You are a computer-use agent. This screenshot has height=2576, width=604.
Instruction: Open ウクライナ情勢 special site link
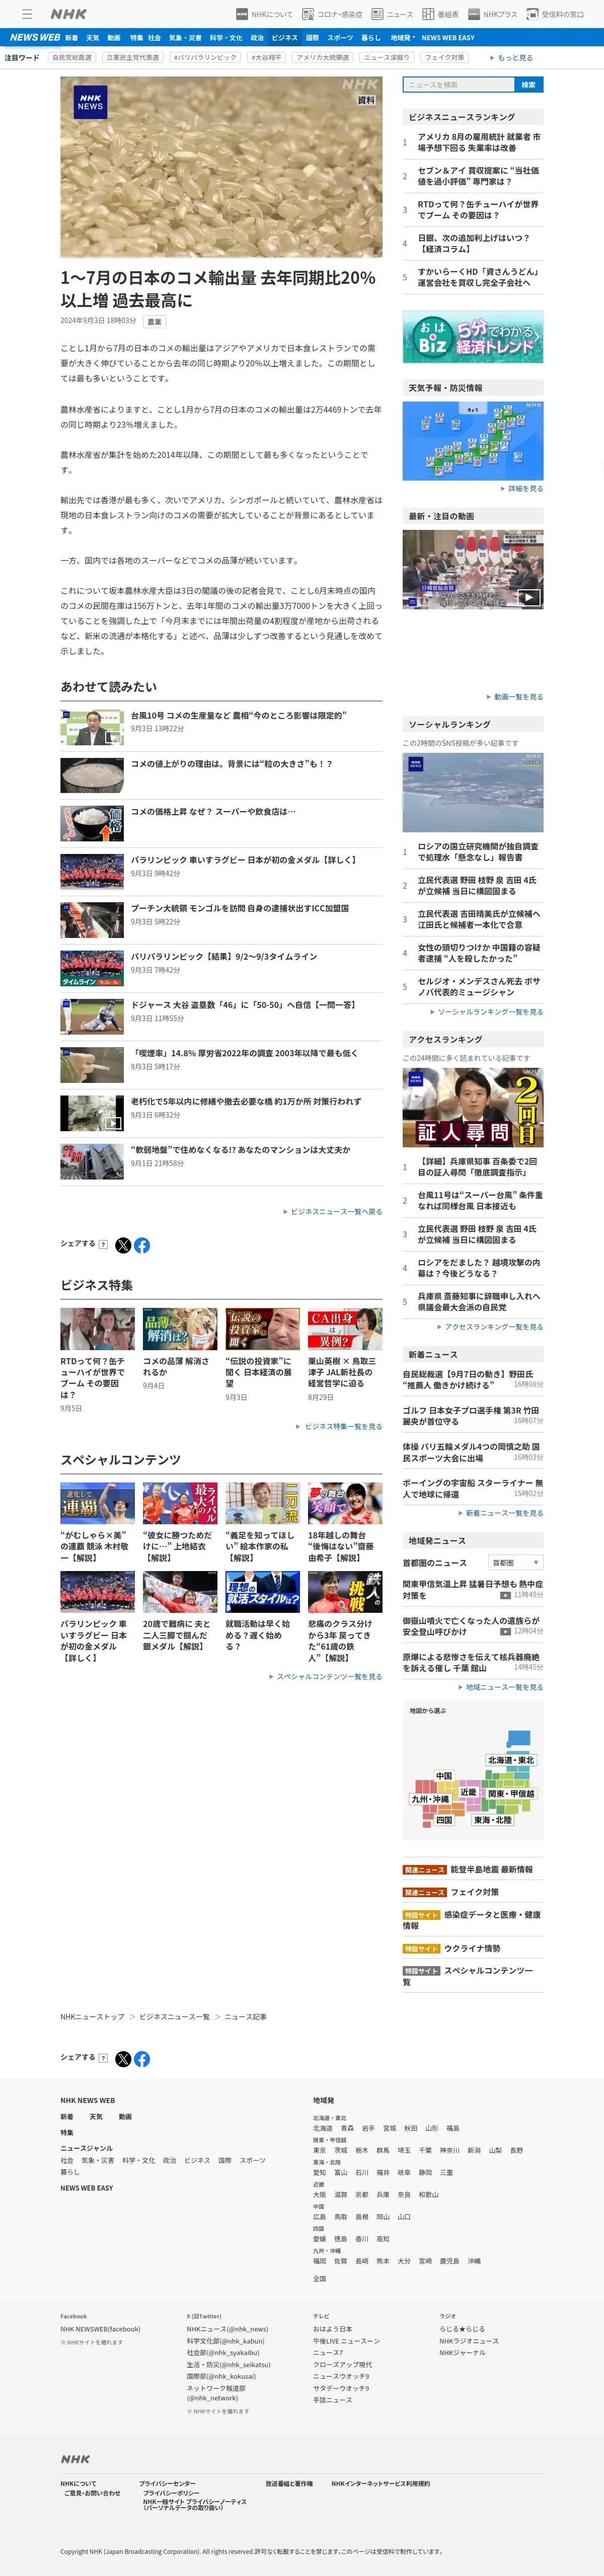[x=473, y=1948]
